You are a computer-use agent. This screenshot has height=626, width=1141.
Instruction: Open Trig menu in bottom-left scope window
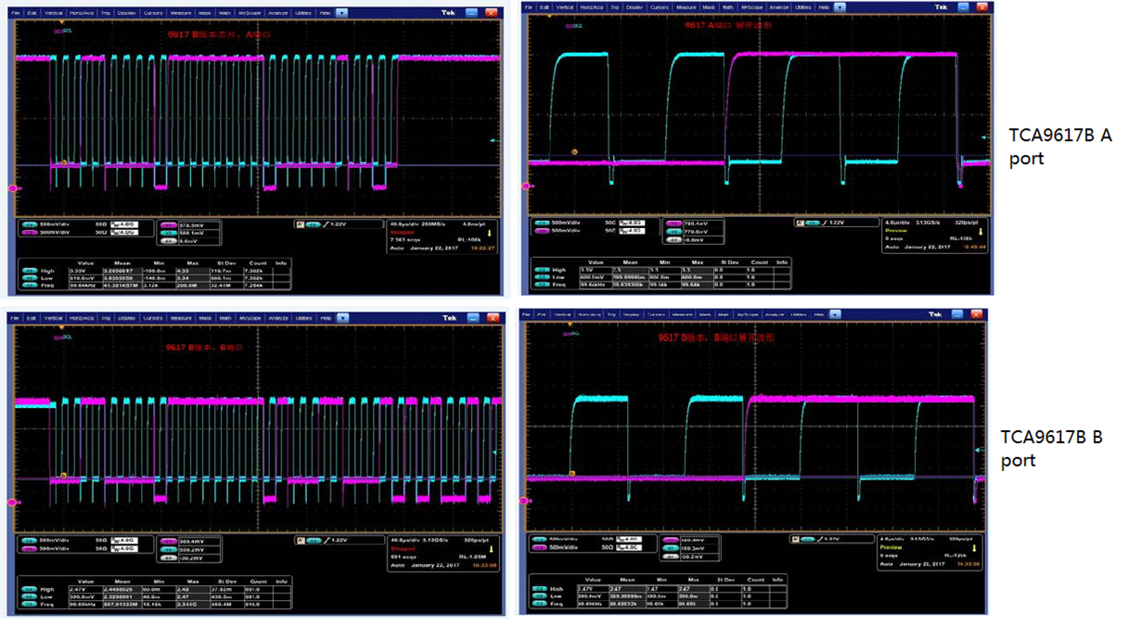(106, 318)
